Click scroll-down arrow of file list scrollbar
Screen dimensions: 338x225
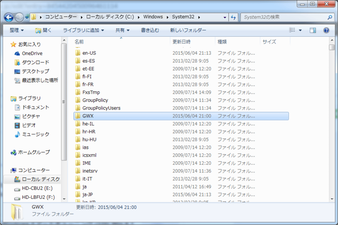coord(332,199)
